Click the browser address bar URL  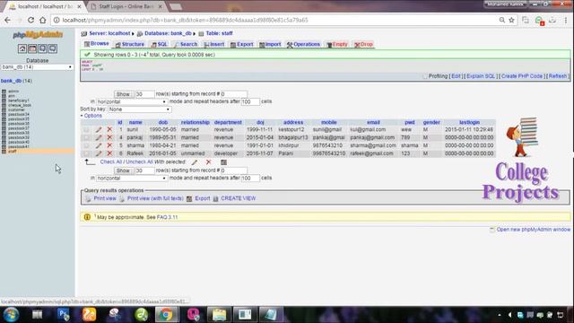[x=185, y=20]
